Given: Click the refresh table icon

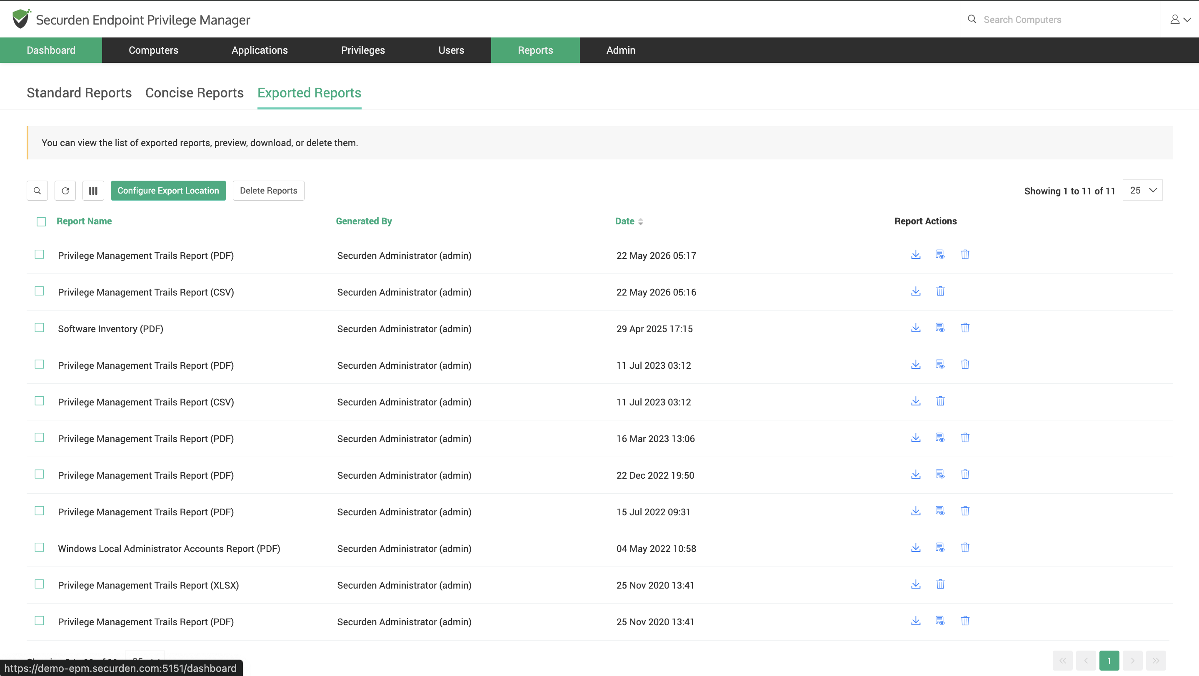Looking at the screenshot, I should coord(65,191).
